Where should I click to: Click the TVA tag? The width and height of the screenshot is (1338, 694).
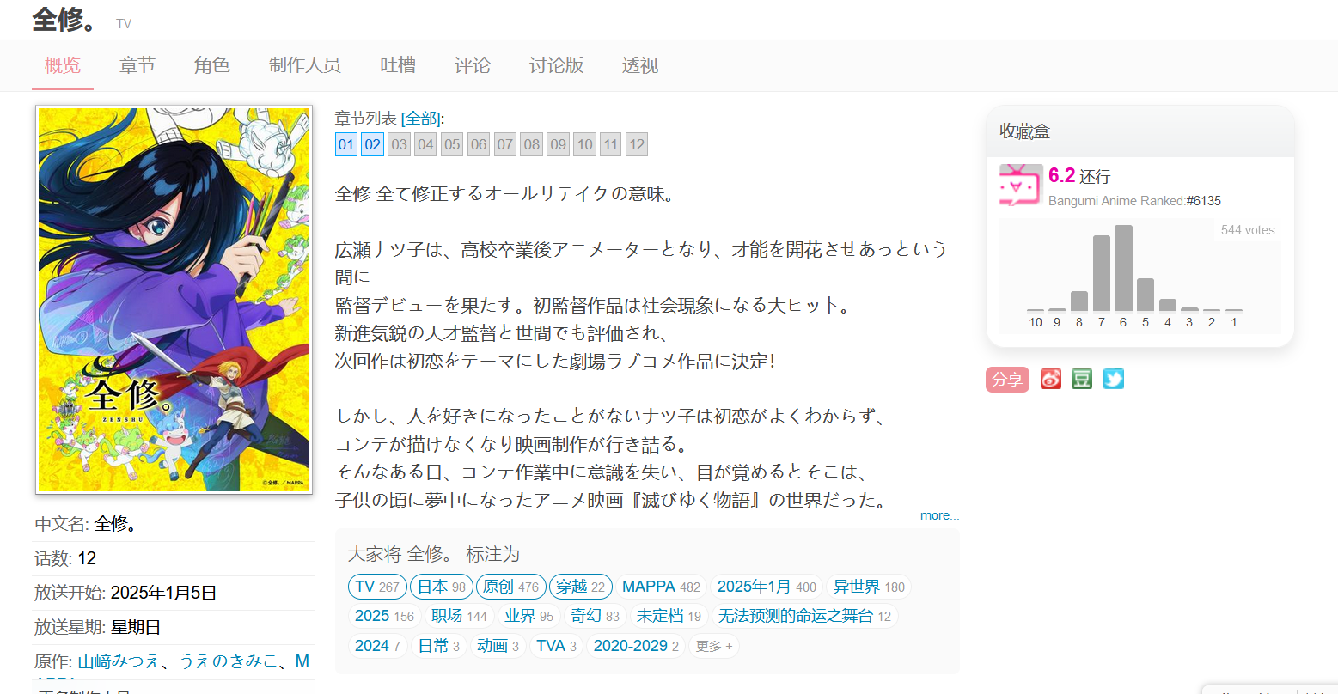[556, 646]
